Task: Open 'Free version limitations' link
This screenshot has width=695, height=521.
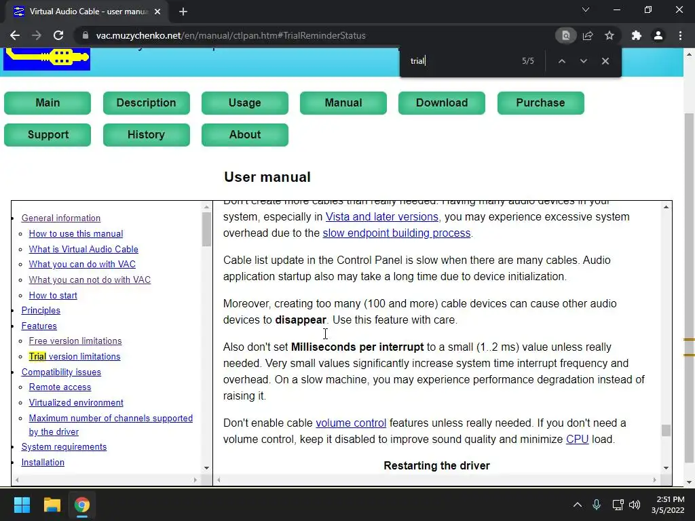Action: click(x=75, y=341)
